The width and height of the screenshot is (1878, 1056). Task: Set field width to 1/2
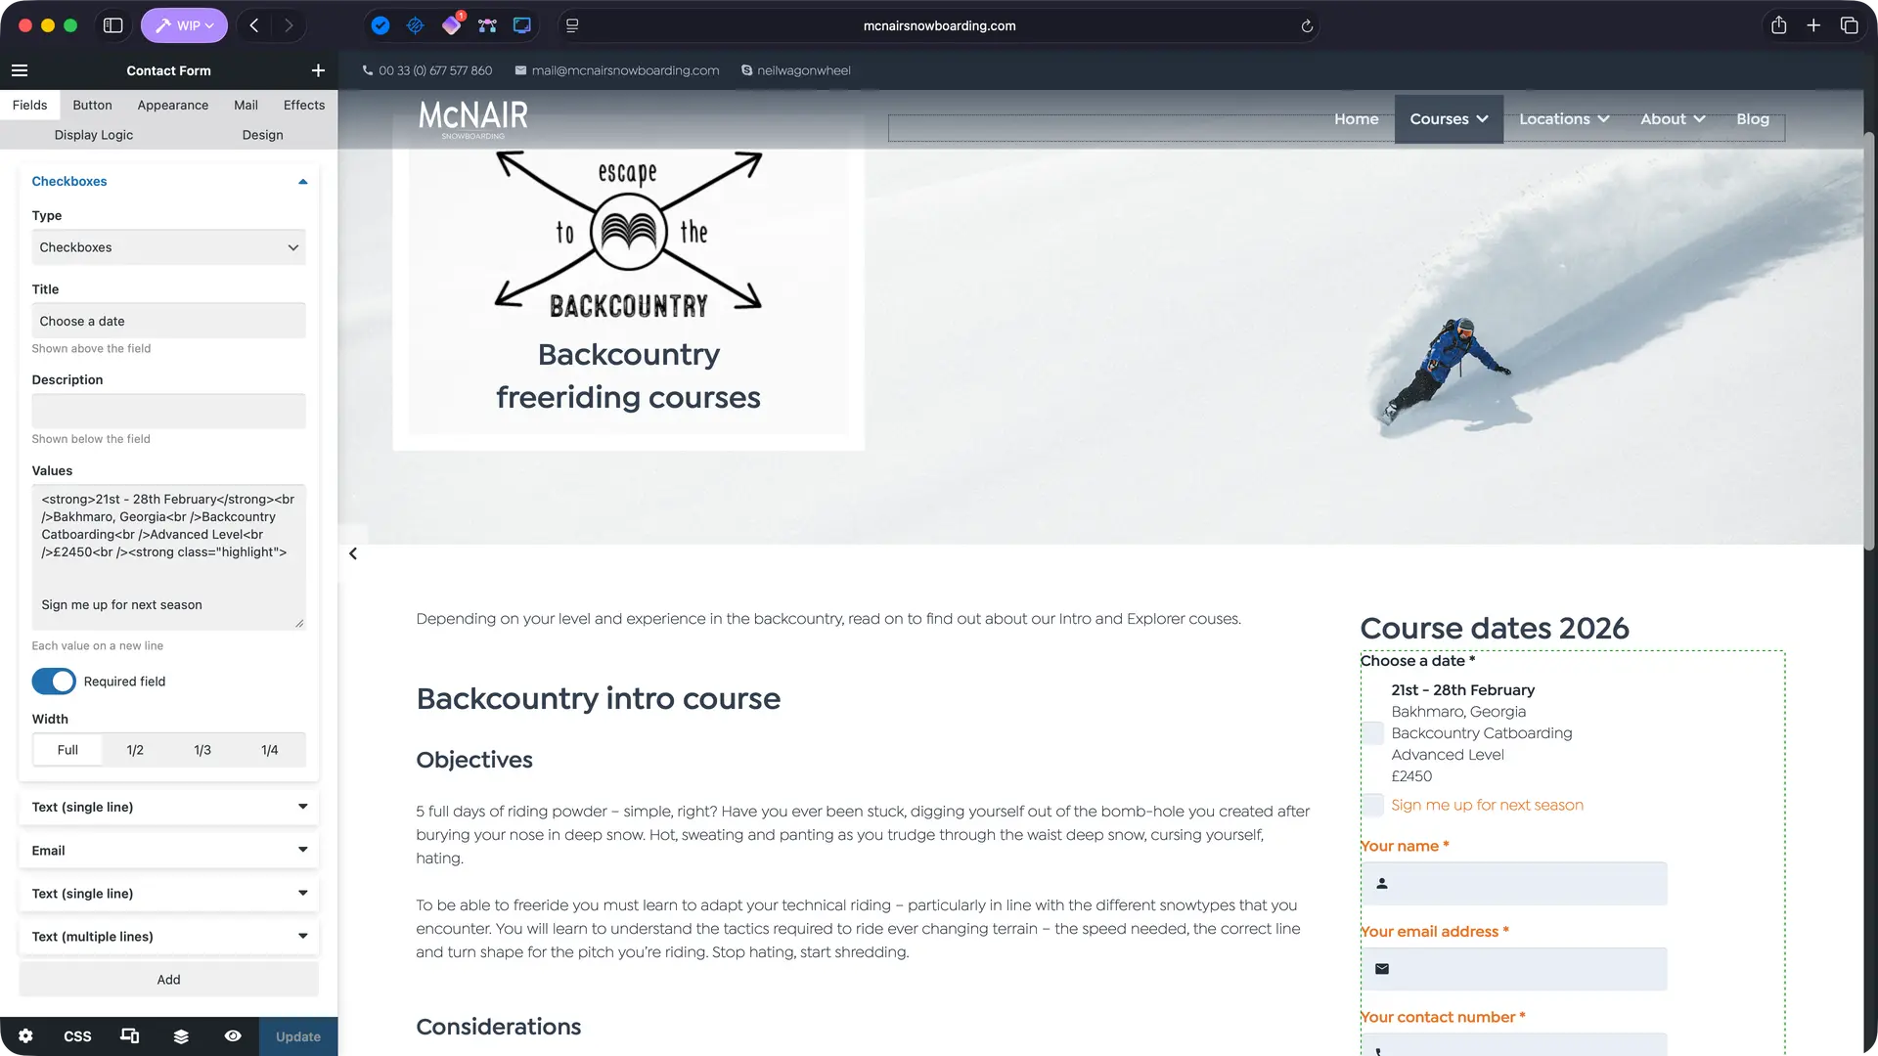click(135, 750)
